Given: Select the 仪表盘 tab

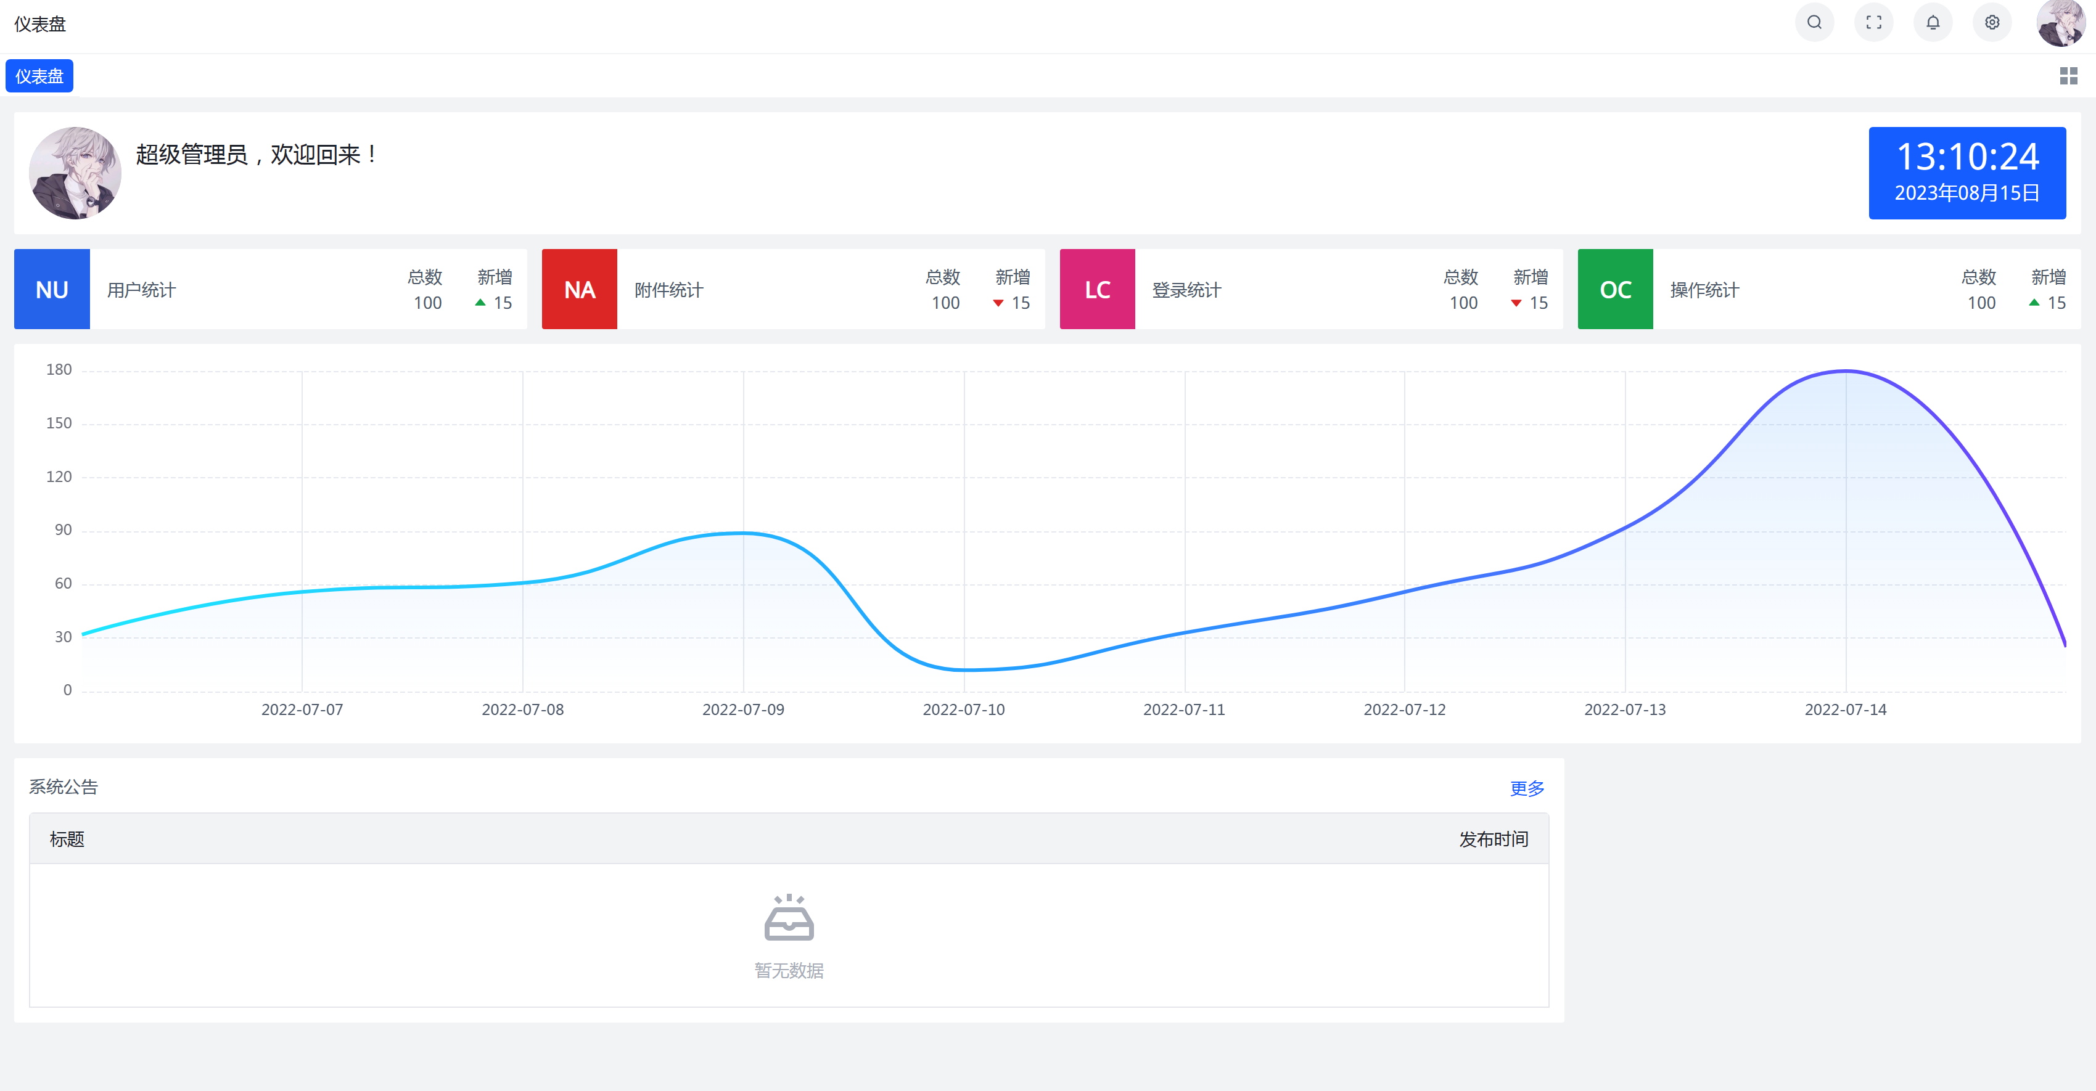Looking at the screenshot, I should coord(39,76).
